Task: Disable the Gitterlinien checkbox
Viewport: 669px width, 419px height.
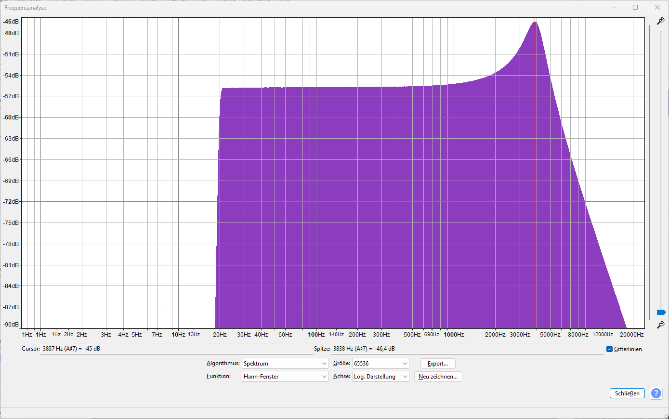Action: pos(609,349)
